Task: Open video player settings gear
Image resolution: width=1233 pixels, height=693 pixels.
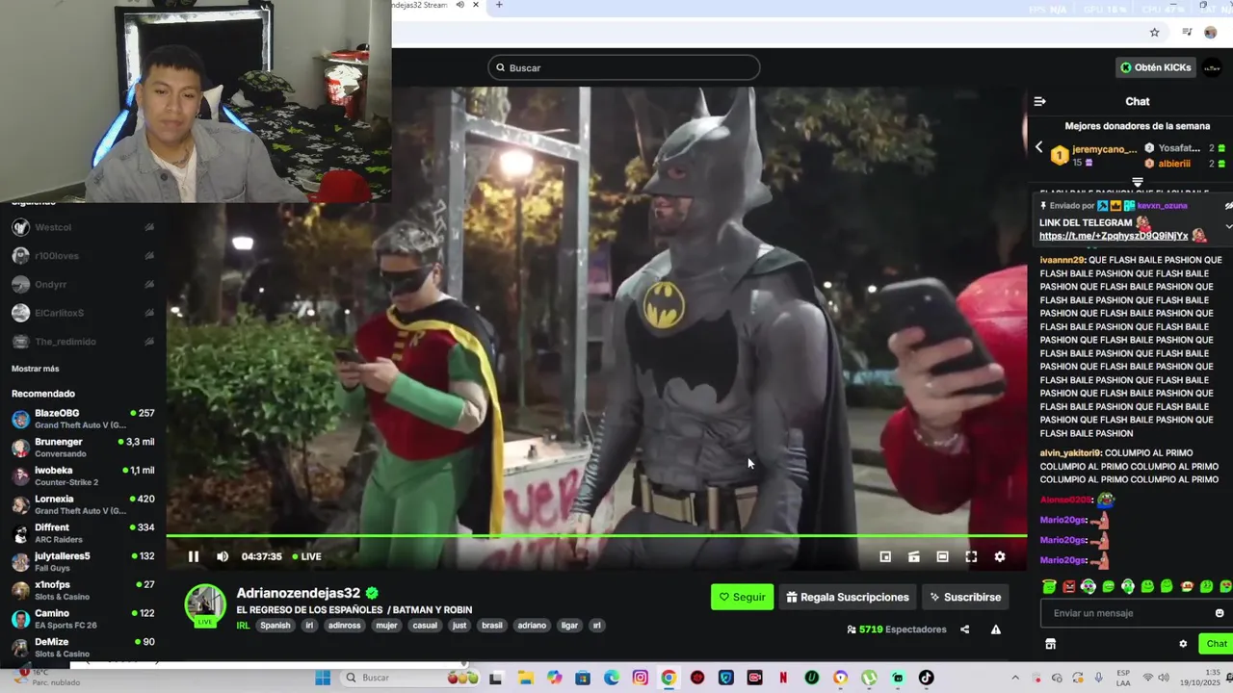Action: point(1000,556)
